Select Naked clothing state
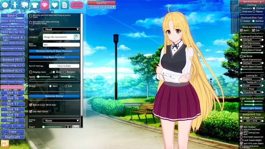The image size is (265, 149). (x=254, y=12)
